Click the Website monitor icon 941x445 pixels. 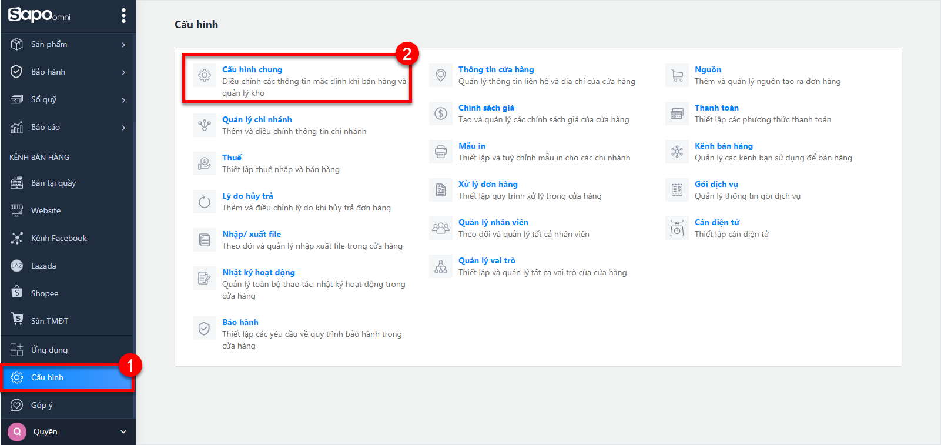coord(17,210)
